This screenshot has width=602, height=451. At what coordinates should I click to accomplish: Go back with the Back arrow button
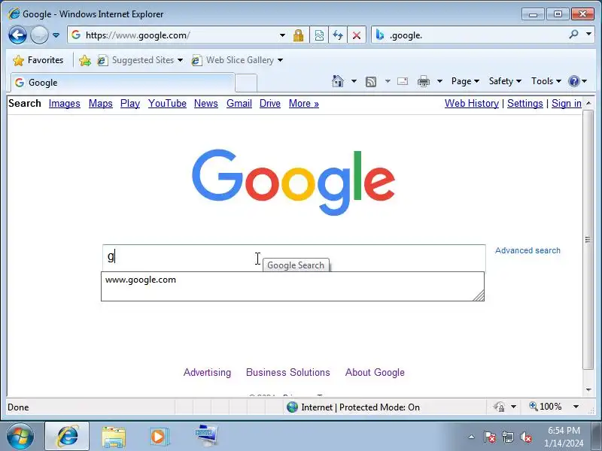(17, 35)
